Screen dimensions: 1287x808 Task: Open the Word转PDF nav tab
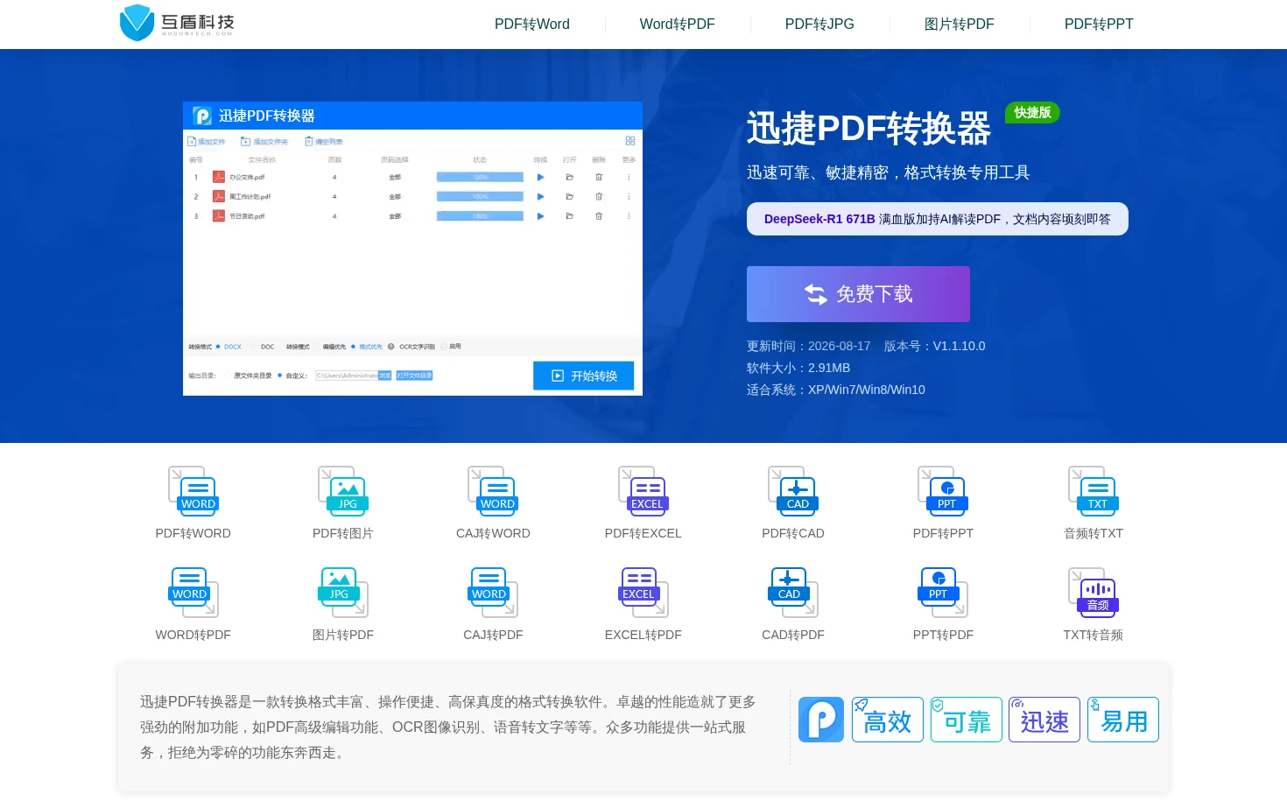click(x=678, y=25)
